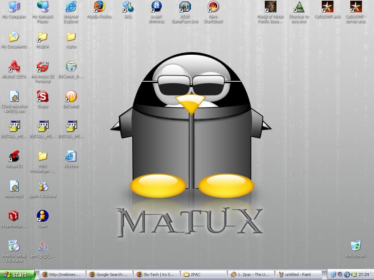Select the BitComet_0... installer icon
374x280 pixels.
pyautogui.click(x=71, y=70)
